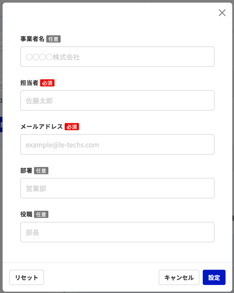The width and height of the screenshot is (234, 293).
Task: Click the 任意 badge beside 事業者名
Action: (x=53, y=39)
